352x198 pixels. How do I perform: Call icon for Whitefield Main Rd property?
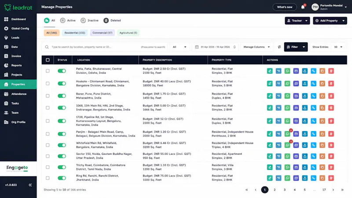pyautogui.click(x=313, y=145)
